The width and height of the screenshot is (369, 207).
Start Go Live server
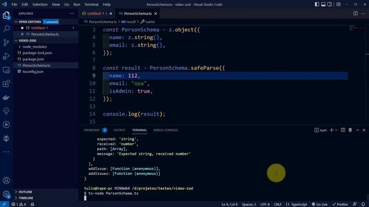click(x=319, y=205)
